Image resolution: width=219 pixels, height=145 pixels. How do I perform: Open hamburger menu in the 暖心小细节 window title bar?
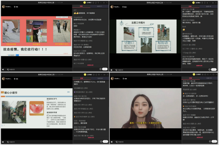tap(99, 74)
